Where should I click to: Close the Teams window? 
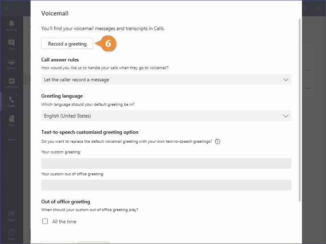point(319,8)
